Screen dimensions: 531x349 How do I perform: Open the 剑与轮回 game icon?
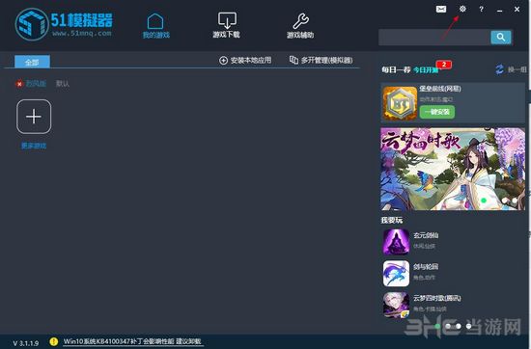pyautogui.click(x=396, y=274)
